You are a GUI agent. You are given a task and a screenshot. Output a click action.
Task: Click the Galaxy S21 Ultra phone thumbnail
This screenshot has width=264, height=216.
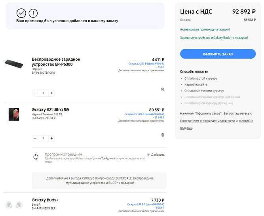14,114
